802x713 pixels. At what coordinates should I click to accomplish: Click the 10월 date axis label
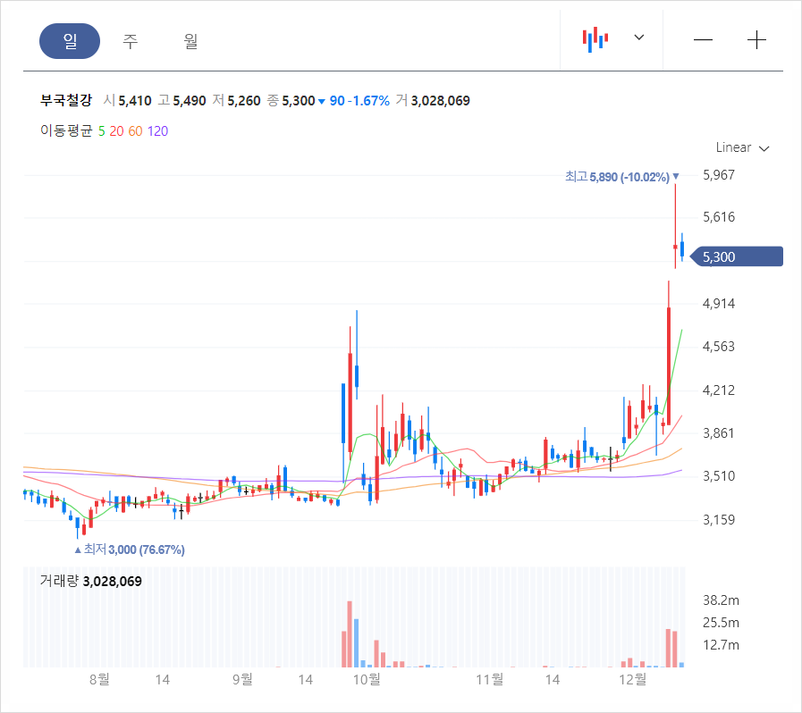pos(367,680)
